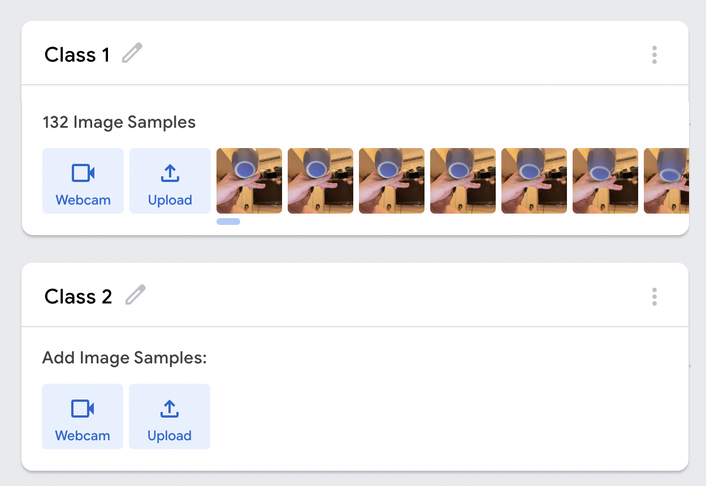This screenshot has width=706, height=486.
Task: Click the Webcam button in Class 2
Action: pos(83,416)
